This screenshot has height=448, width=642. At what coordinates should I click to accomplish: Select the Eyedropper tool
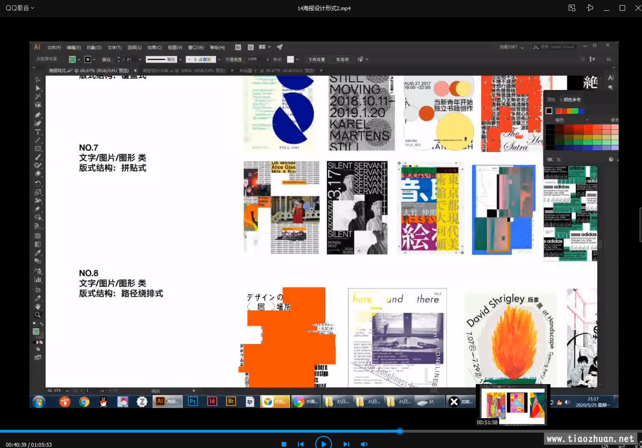coord(38,253)
